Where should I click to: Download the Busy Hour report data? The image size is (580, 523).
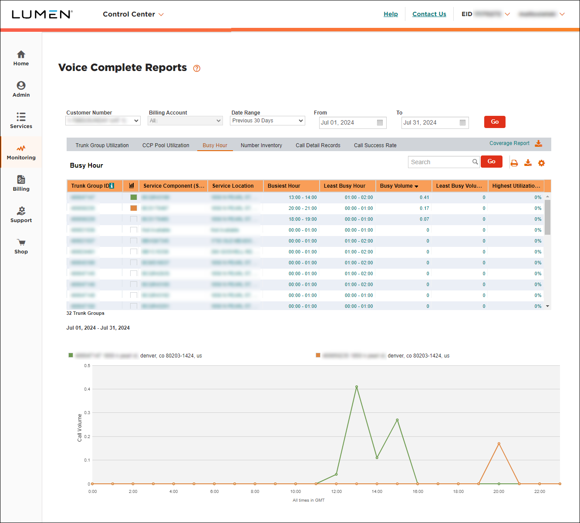tap(528, 162)
